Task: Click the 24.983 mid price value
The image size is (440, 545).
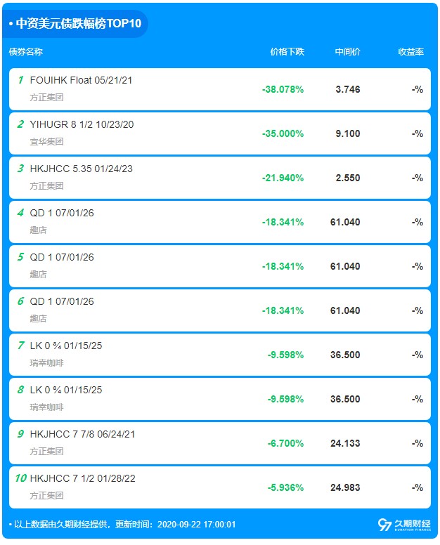Action: tap(345, 487)
